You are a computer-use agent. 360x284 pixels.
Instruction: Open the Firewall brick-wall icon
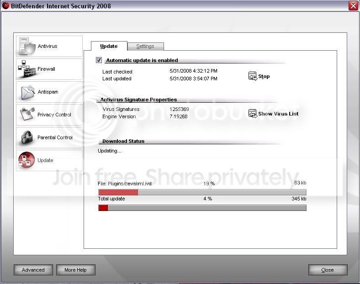coord(27,69)
